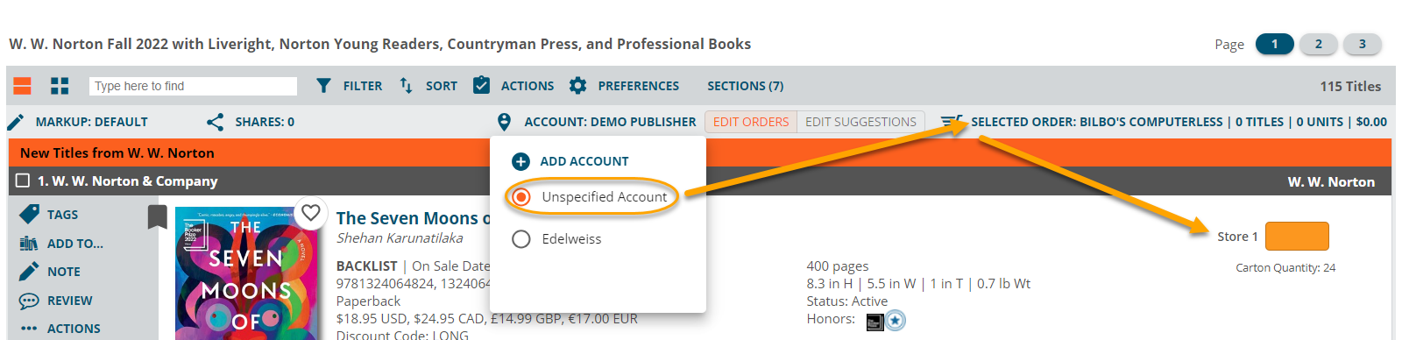Switch to grid view layout icon
This screenshot has width=1402, height=340.
pos(60,86)
